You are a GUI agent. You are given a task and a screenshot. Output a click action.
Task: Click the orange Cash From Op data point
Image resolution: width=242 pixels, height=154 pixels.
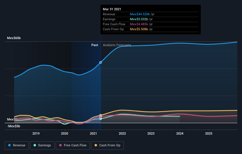(101, 115)
